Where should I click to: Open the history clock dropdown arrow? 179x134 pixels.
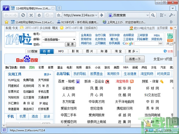pyautogui.click(x=52, y=15)
